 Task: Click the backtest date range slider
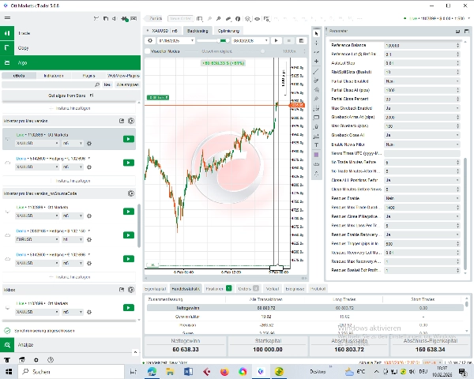213,40
